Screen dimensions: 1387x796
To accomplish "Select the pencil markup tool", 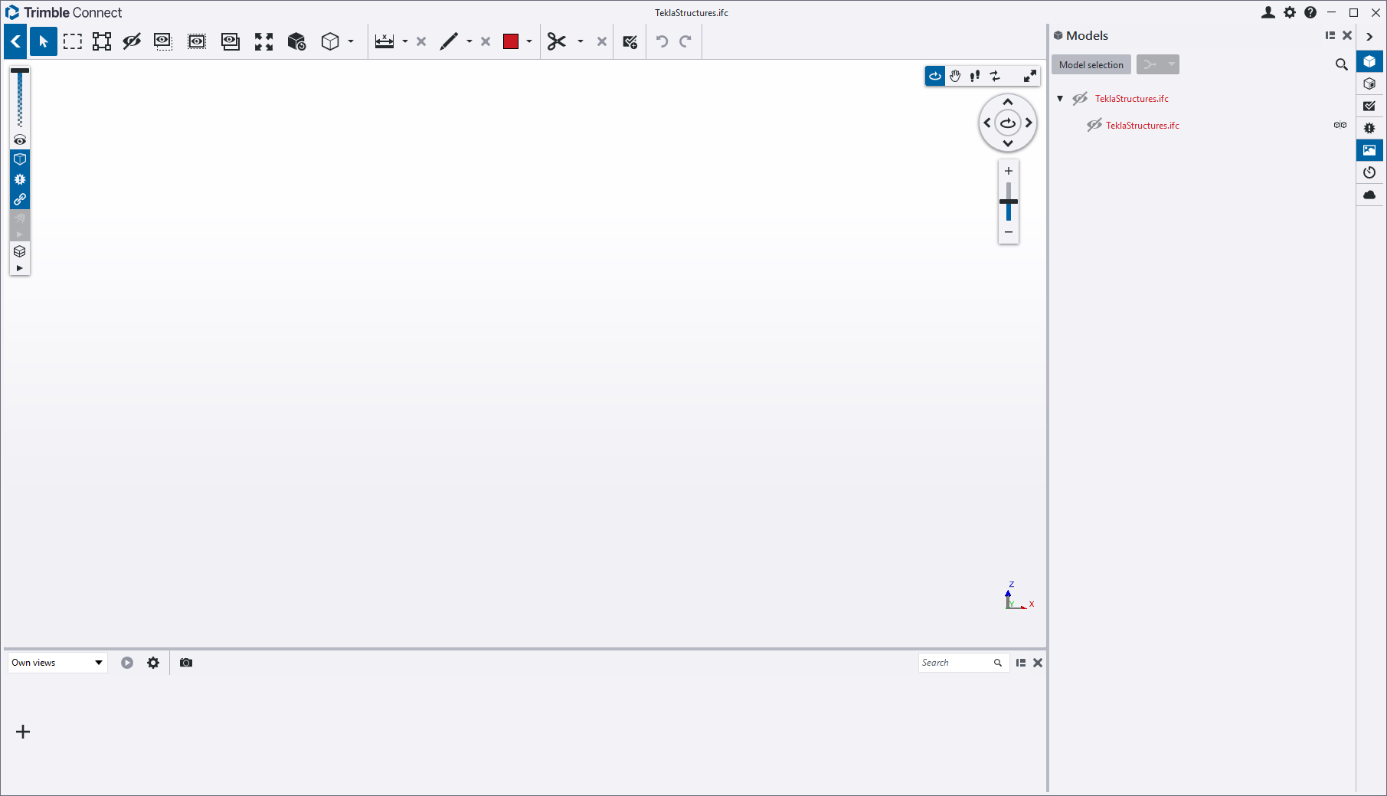I will coord(449,41).
